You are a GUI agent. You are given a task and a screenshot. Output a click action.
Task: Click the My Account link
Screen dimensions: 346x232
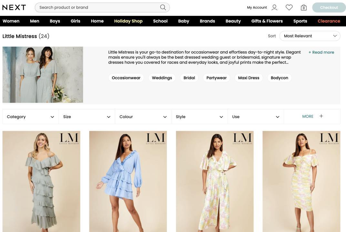(x=257, y=7)
